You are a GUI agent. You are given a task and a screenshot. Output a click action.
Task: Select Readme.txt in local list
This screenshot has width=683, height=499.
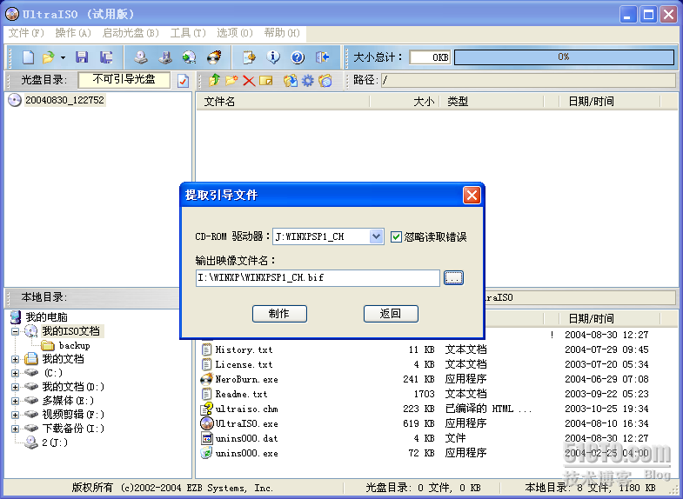pos(241,394)
